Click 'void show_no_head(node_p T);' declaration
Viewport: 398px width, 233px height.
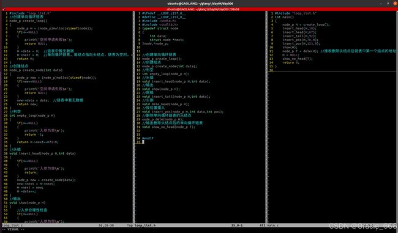pyautogui.click(x=168, y=127)
